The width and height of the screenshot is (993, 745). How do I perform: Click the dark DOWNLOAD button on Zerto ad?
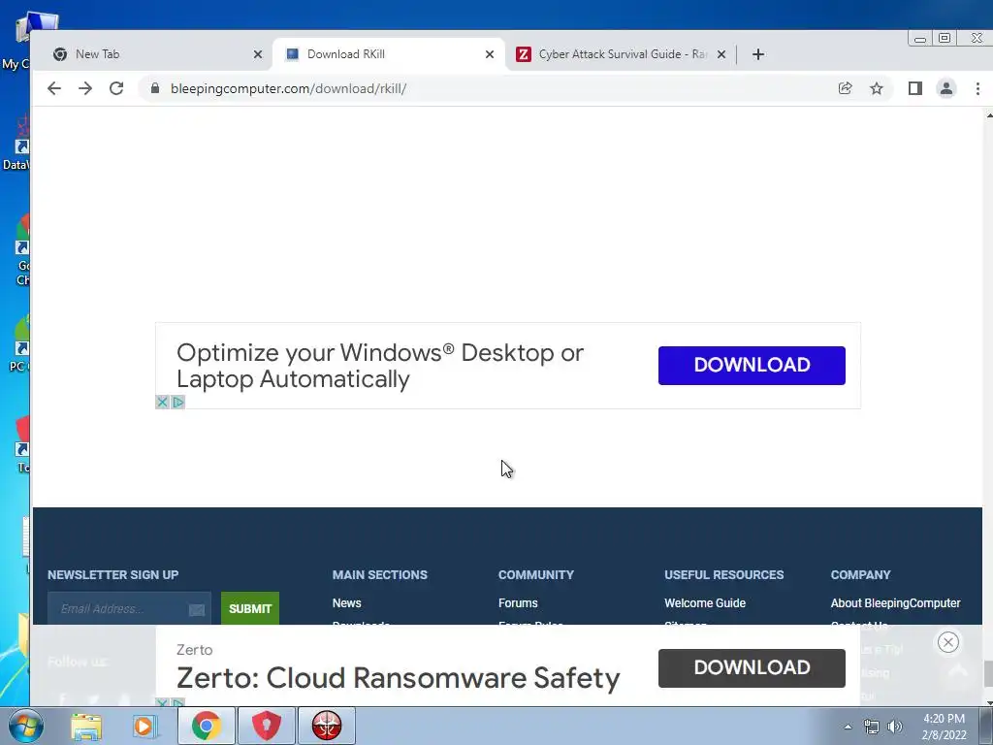click(x=752, y=668)
